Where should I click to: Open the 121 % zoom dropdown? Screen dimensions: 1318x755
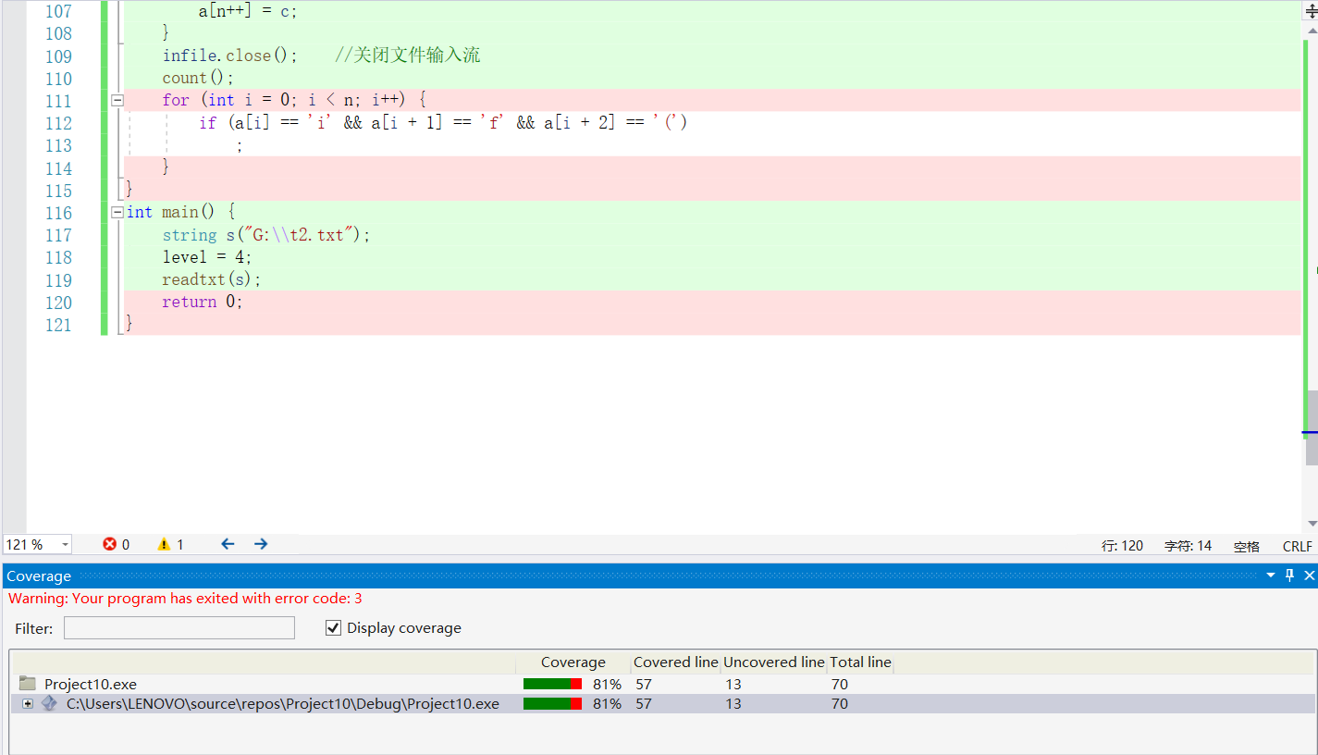(x=65, y=545)
